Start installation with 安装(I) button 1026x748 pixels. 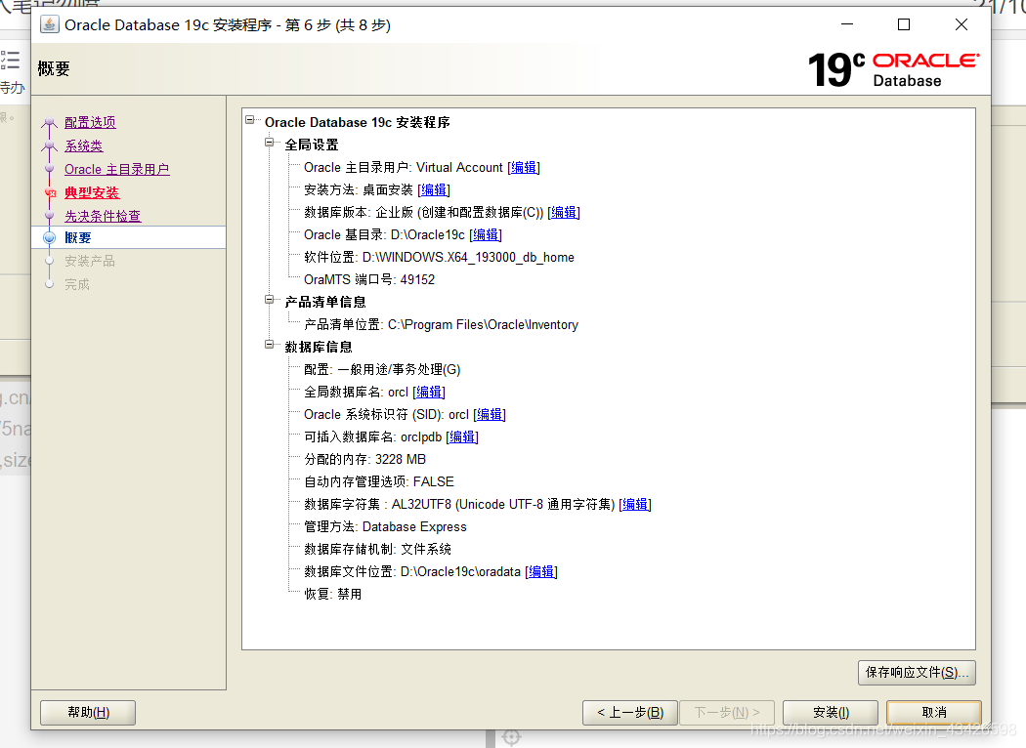[831, 713]
